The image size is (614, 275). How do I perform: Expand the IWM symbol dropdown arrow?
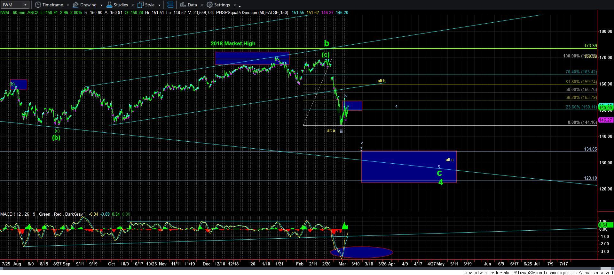point(26,5)
